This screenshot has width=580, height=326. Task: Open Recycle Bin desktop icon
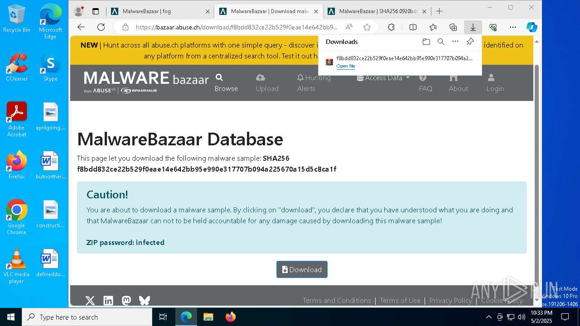pos(17,19)
